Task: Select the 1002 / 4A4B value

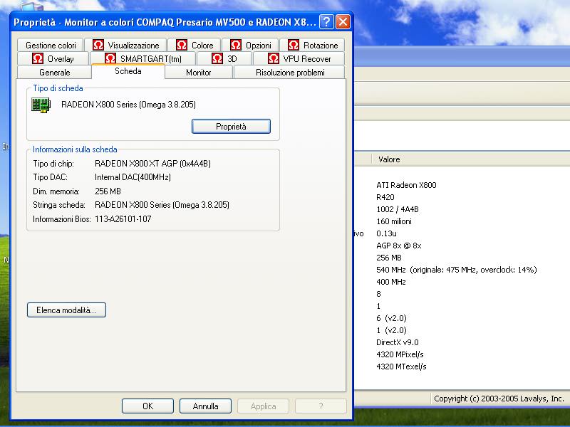Action: click(x=398, y=209)
